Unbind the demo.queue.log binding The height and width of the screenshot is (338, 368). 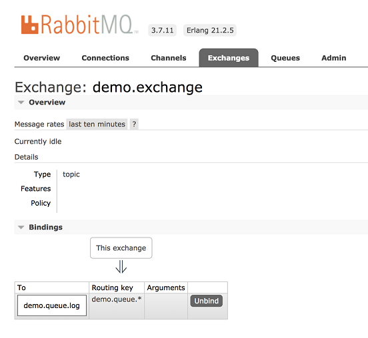206,301
